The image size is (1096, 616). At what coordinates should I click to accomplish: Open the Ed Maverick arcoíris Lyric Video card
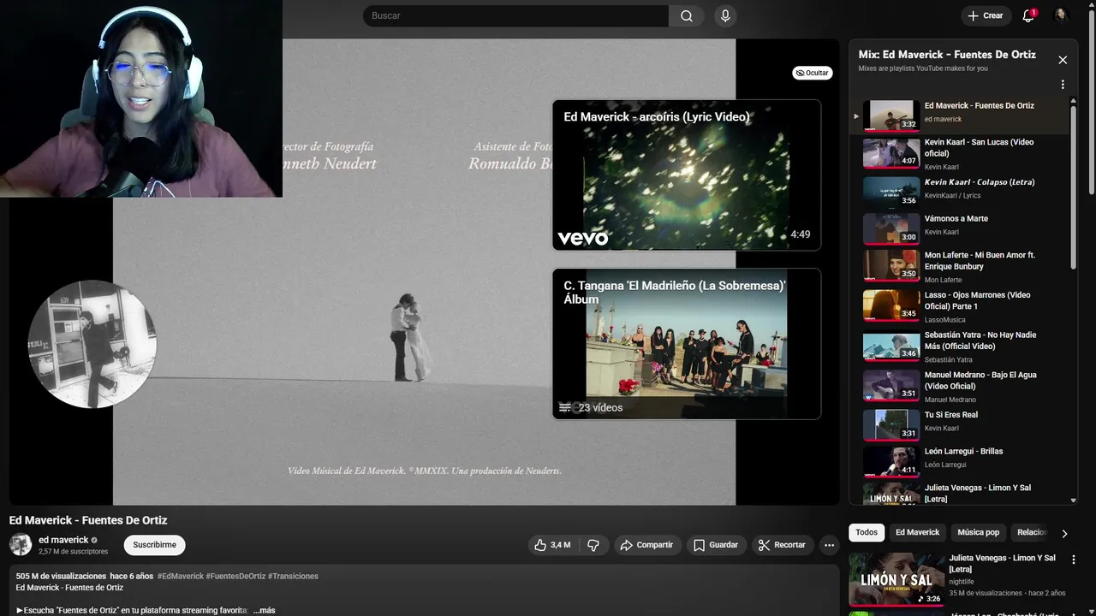tap(687, 175)
